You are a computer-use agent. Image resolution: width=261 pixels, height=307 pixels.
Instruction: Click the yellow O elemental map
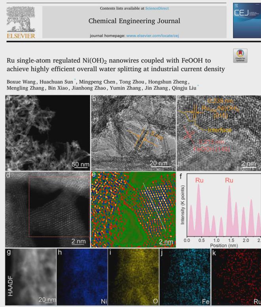coord(134,276)
